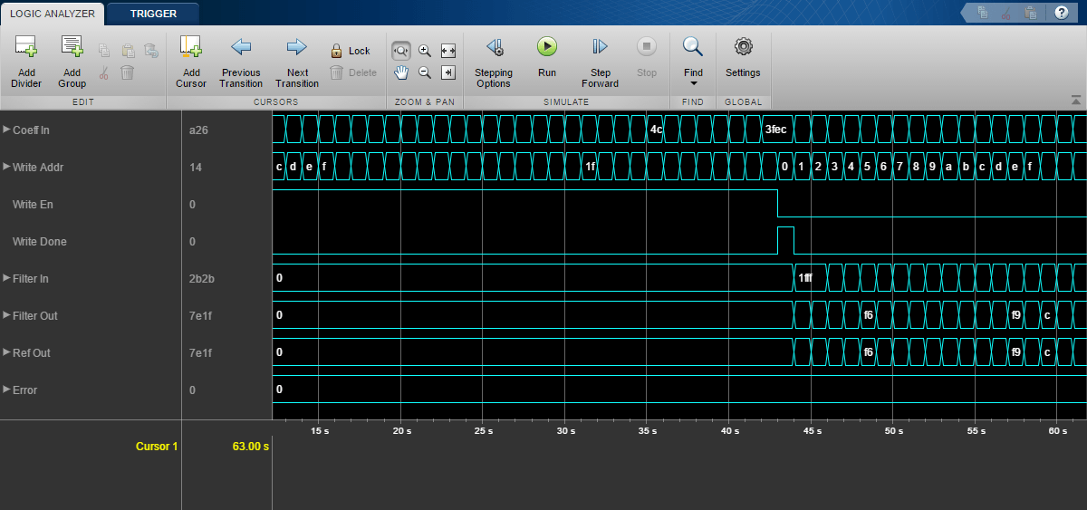Toggle cursor Lock
The image size is (1087, 510).
tap(350, 51)
